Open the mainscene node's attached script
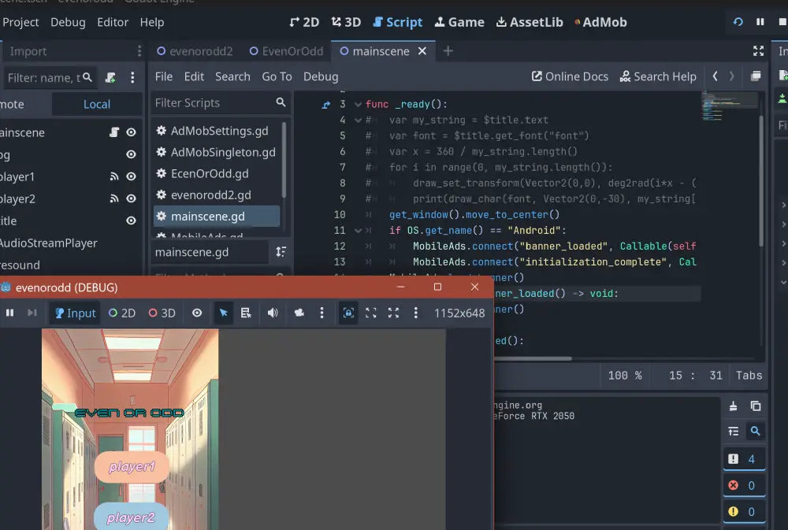788x530 pixels. pyautogui.click(x=114, y=132)
